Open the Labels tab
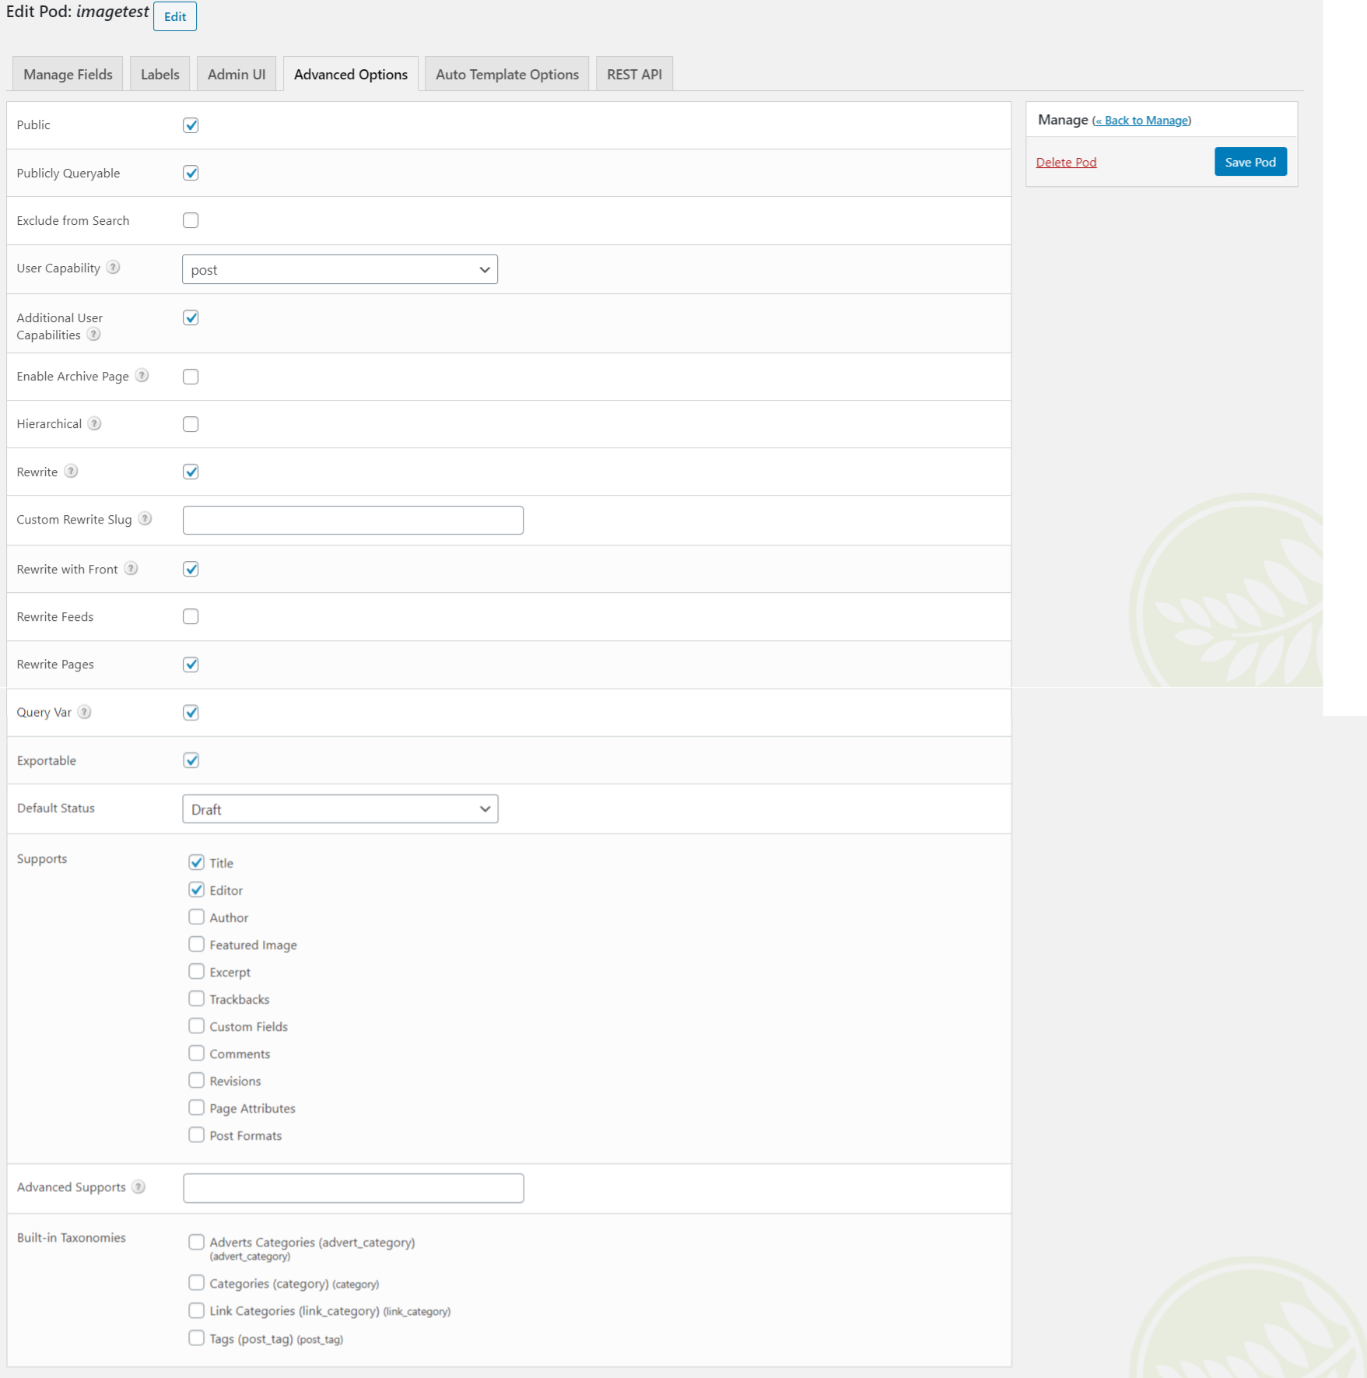This screenshot has width=1367, height=1378. point(160,74)
